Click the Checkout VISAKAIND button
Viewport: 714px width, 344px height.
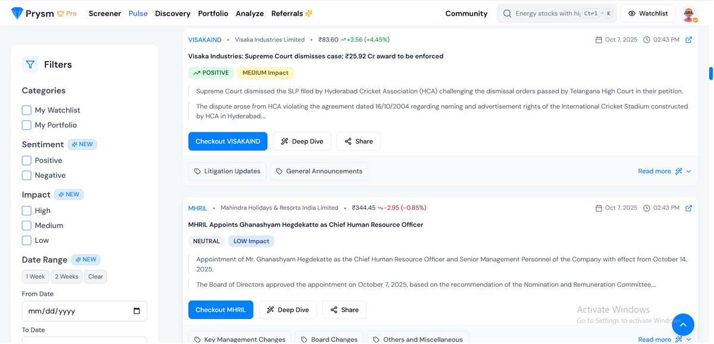[x=228, y=141]
